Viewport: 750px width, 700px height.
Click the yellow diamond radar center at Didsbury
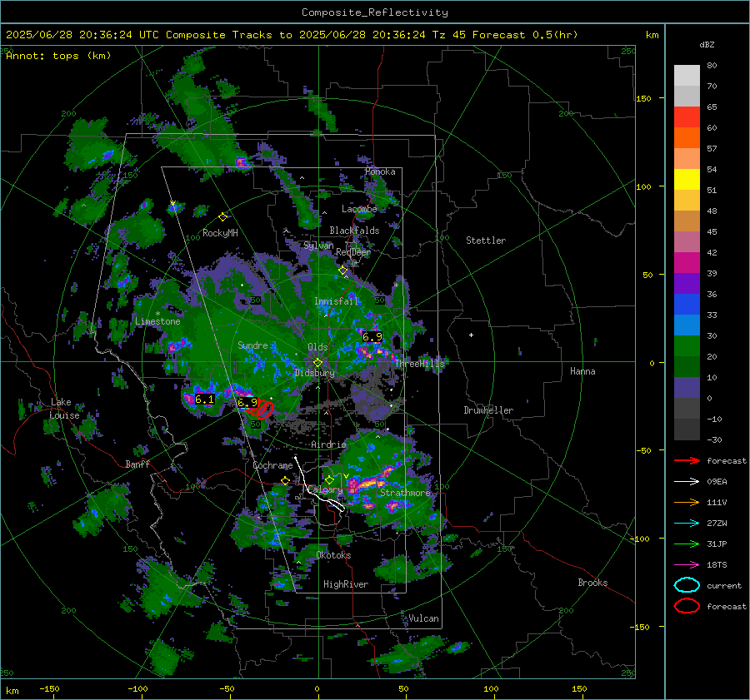(317, 363)
